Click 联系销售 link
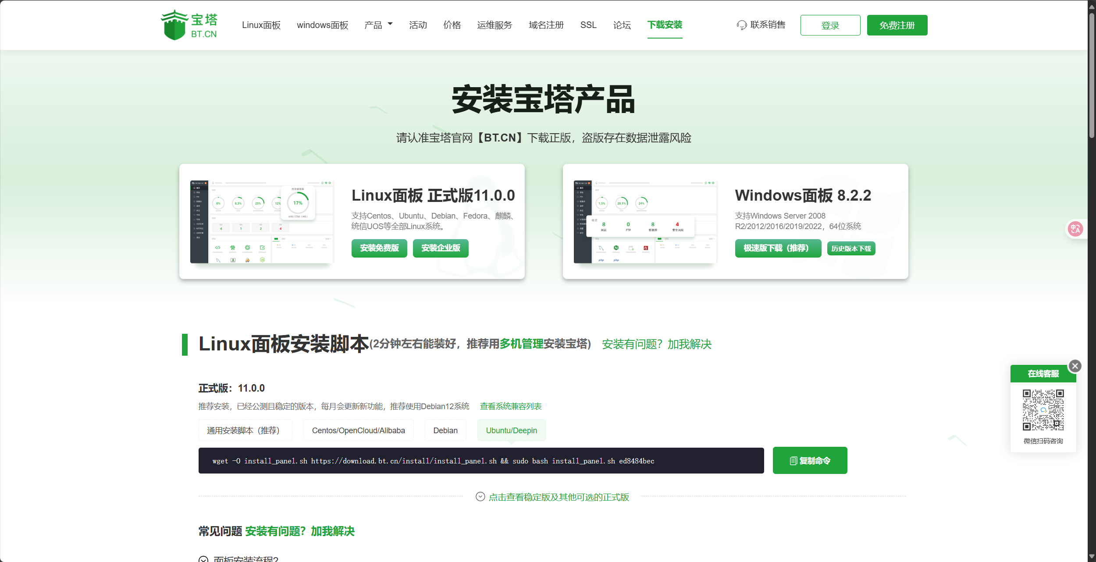Screen dimensions: 1096x562 [768, 25]
